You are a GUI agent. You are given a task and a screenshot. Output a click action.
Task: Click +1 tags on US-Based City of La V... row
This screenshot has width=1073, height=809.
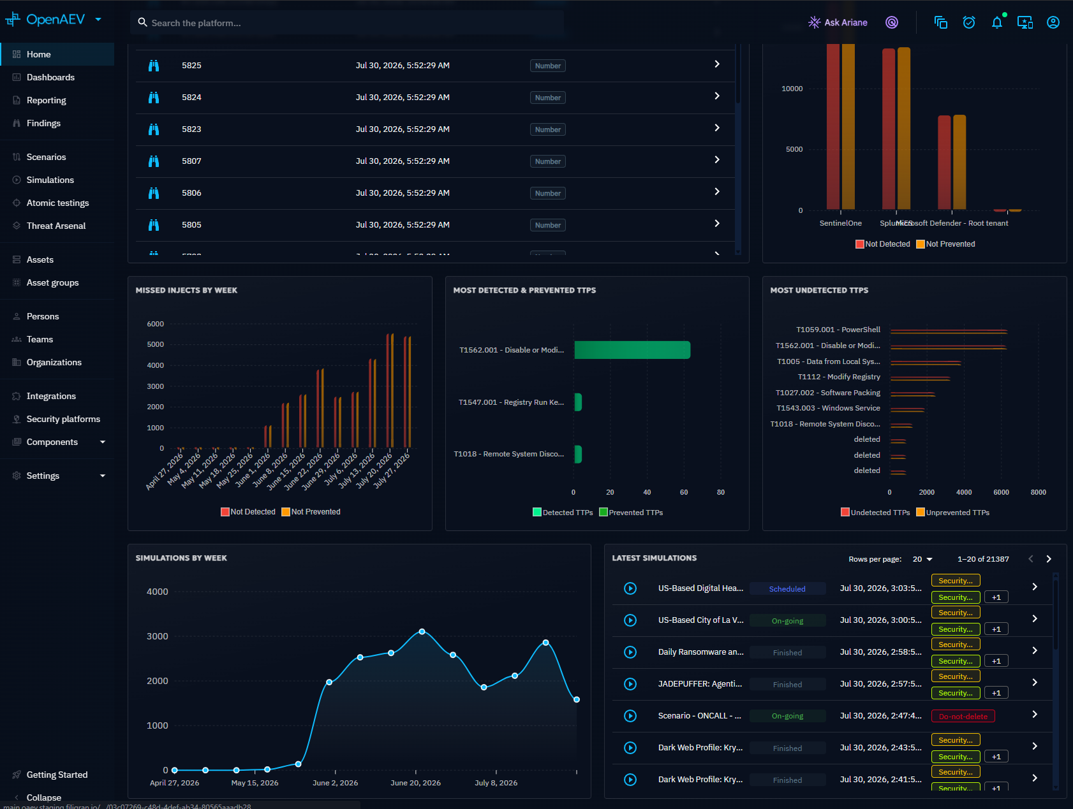pyautogui.click(x=996, y=629)
